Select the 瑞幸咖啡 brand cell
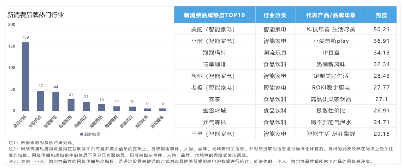The image size is (404, 168). point(215,64)
